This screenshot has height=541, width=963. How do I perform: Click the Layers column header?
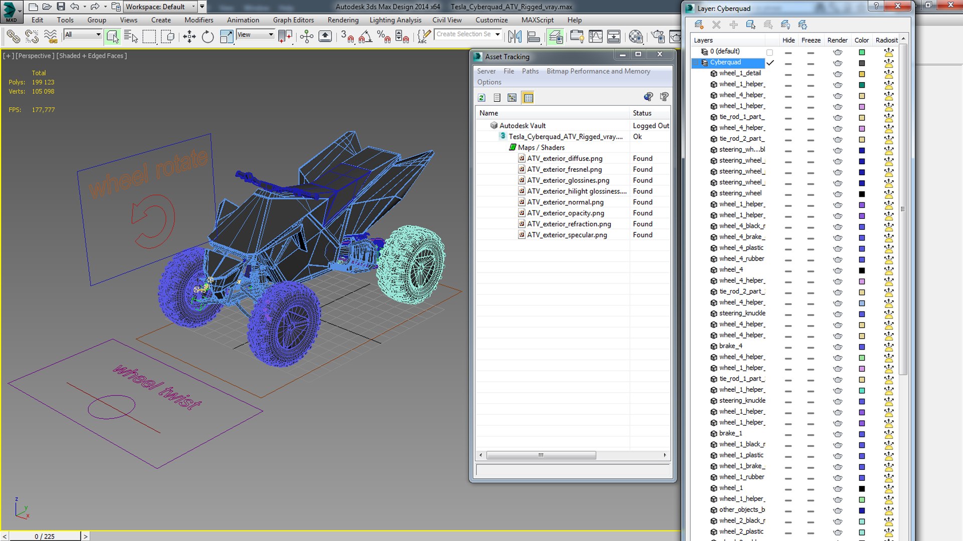point(728,40)
